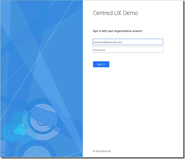Click the word Demo in the title

(131, 13)
